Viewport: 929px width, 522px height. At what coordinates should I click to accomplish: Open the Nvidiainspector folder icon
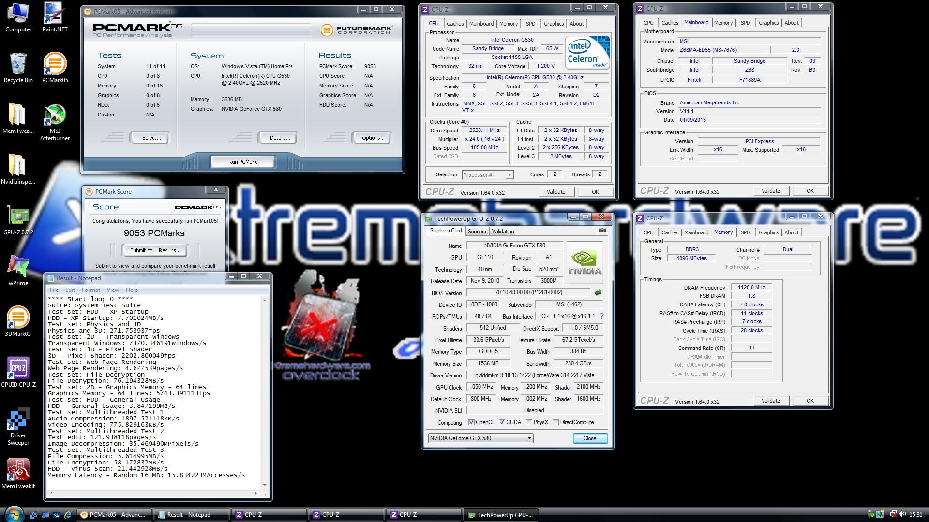point(18,169)
